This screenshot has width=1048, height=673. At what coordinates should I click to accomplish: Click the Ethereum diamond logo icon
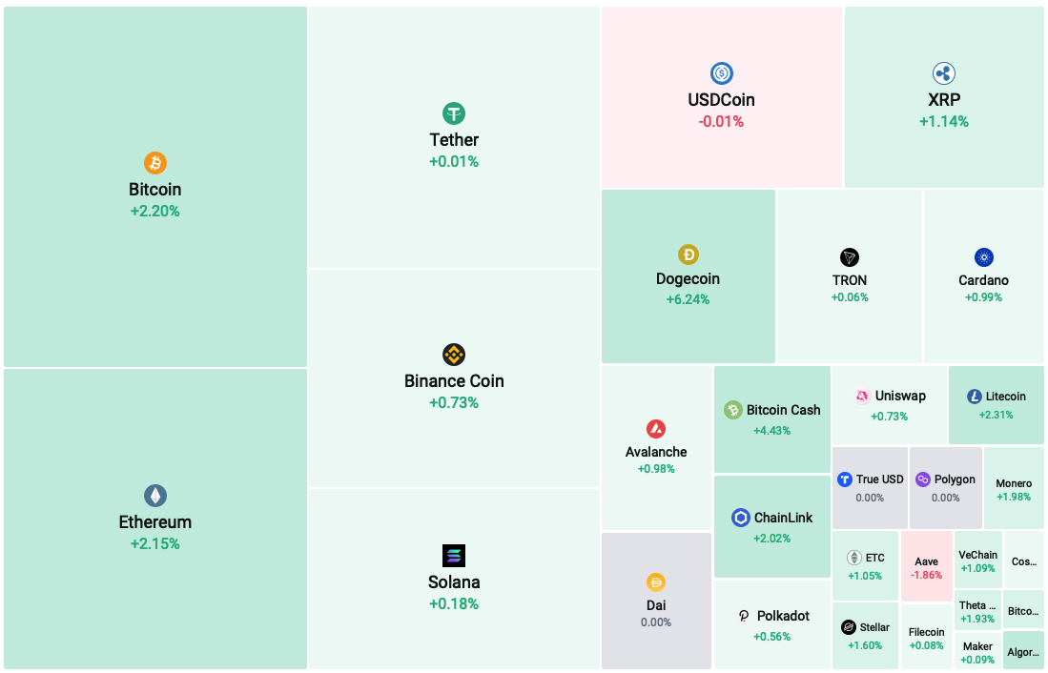coord(155,496)
